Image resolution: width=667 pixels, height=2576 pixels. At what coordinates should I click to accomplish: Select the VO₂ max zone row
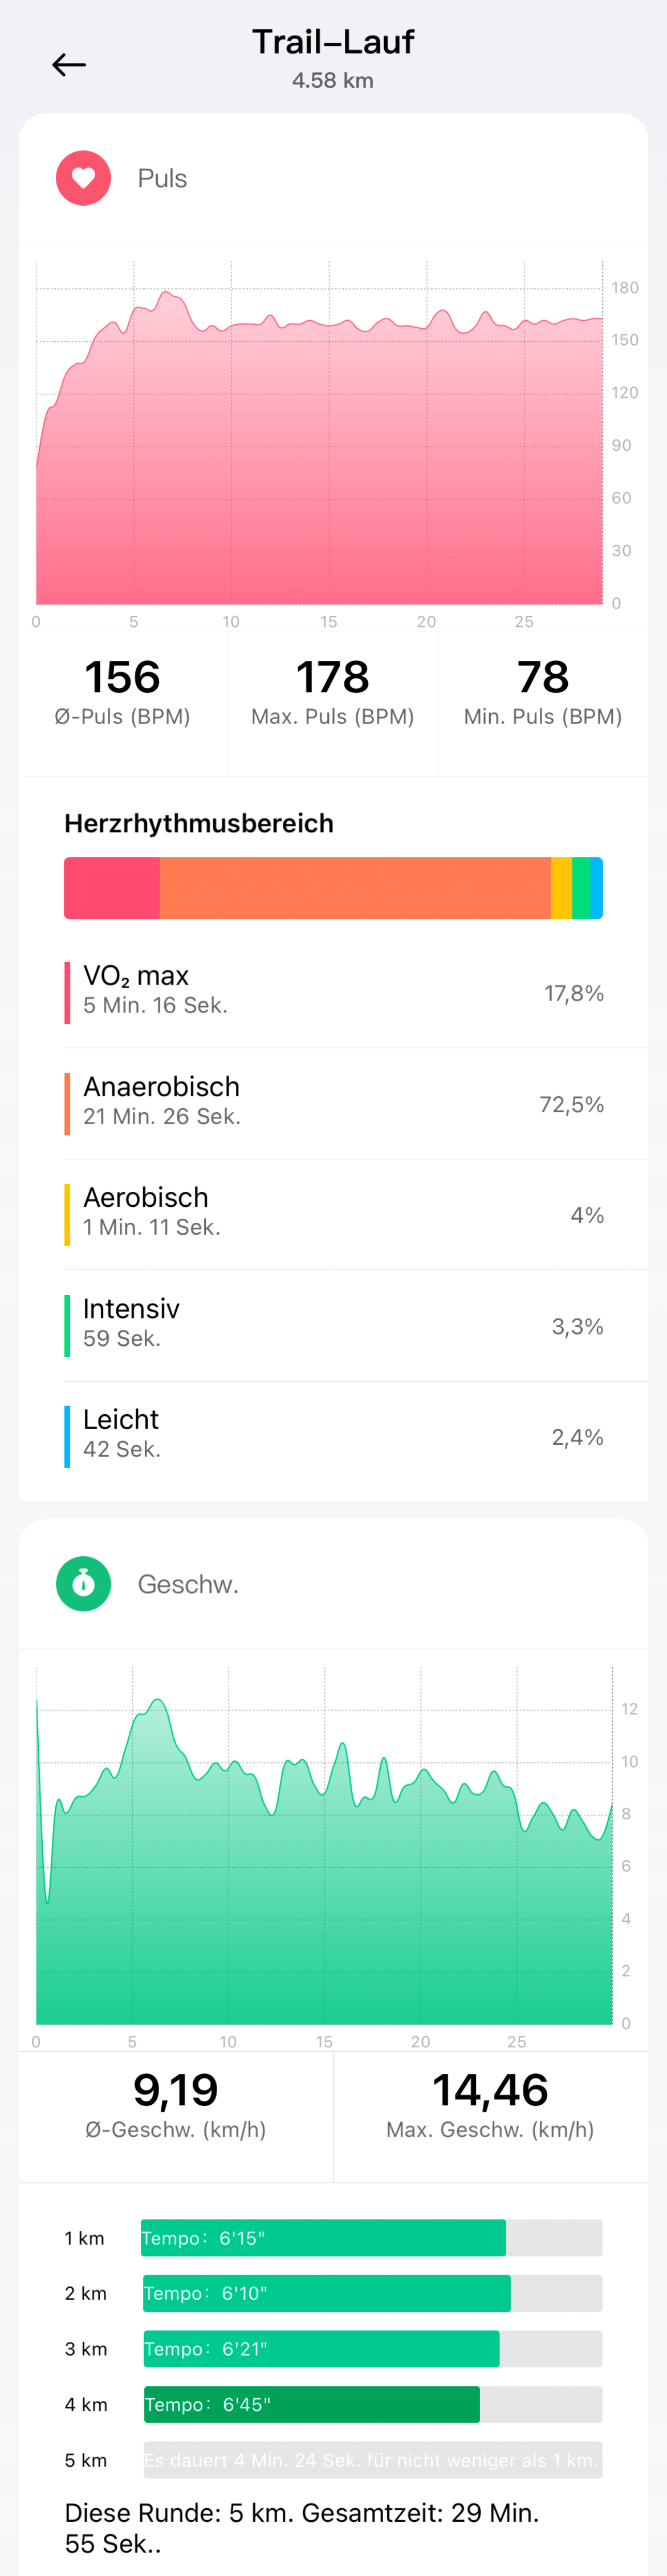tap(333, 992)
